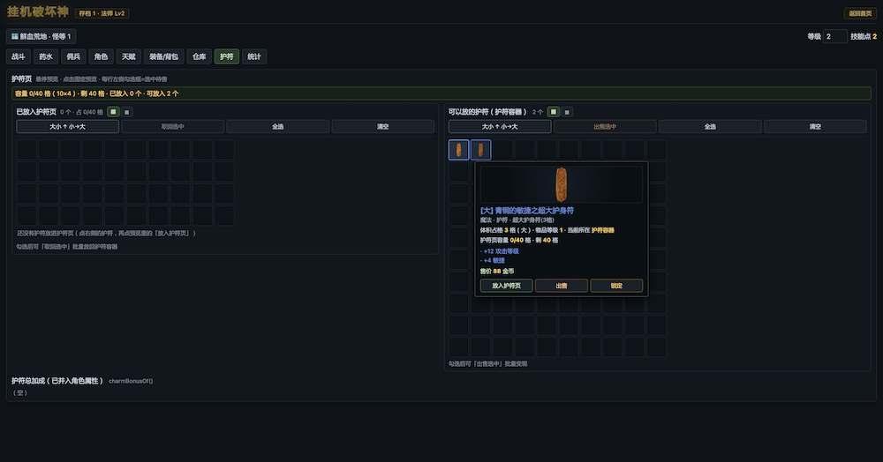Toggle size sort in the charm container panel
This screenshot has height=462, width=883.
tap(500, 126)
